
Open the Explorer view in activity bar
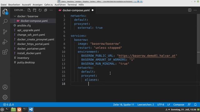[5, 12]
